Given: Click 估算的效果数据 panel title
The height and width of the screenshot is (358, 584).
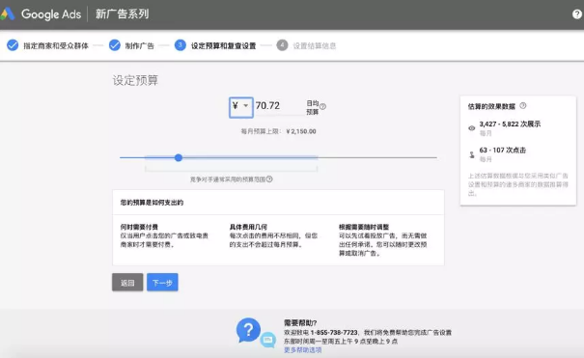Looking at the screenshot, I should point(491,106).
